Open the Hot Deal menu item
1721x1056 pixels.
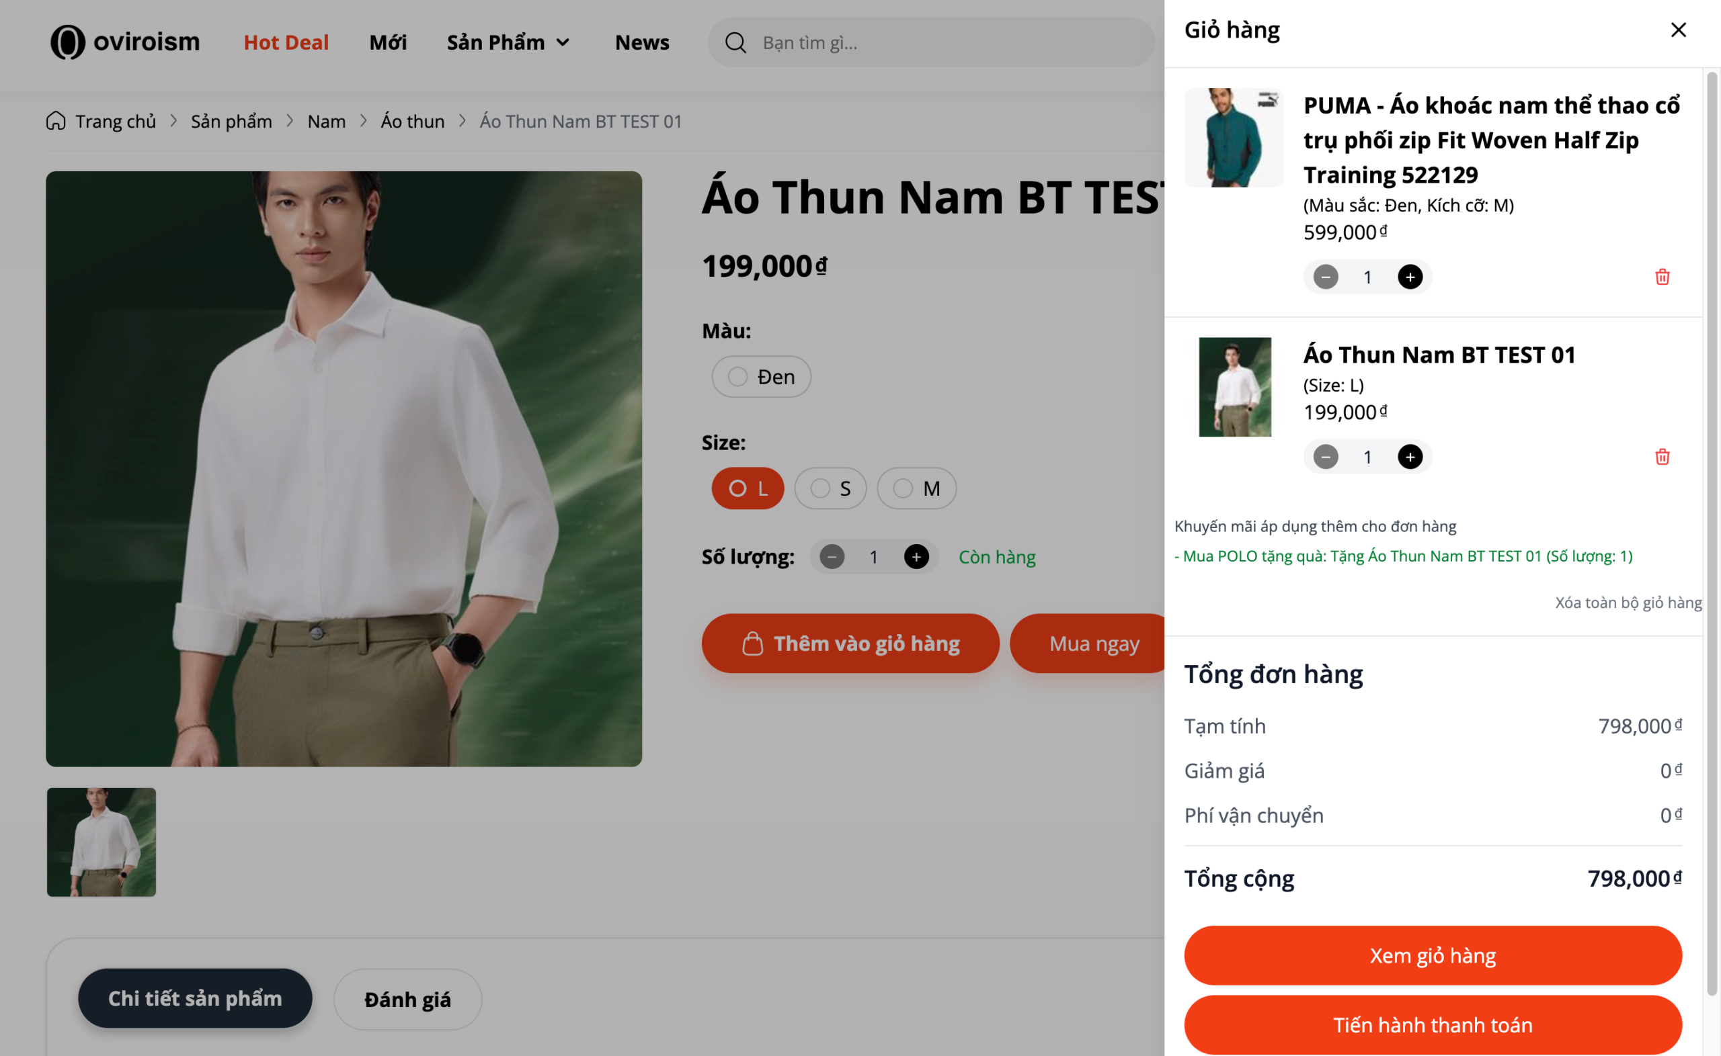(x=286, y=42)
